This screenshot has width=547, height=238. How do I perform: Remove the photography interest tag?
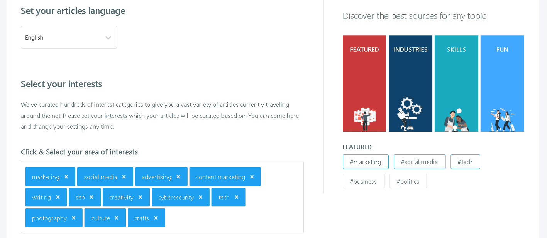click(x=74, y=218)
